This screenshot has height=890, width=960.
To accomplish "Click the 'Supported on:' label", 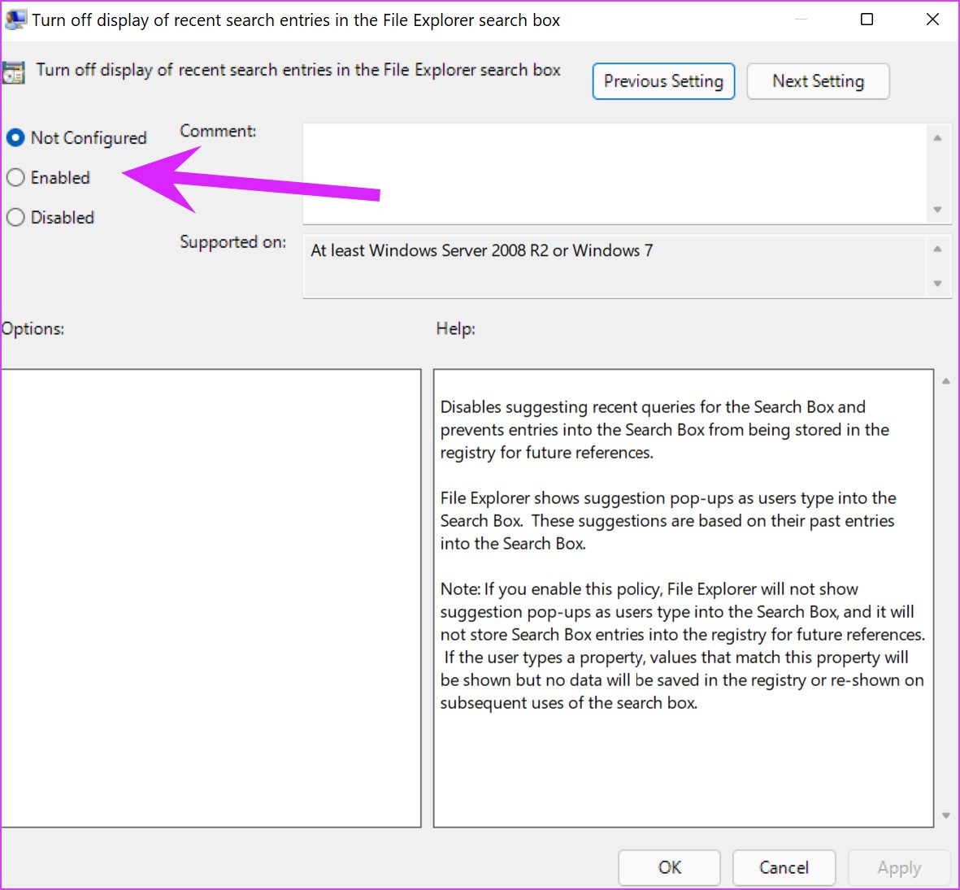I will point(232,242).
